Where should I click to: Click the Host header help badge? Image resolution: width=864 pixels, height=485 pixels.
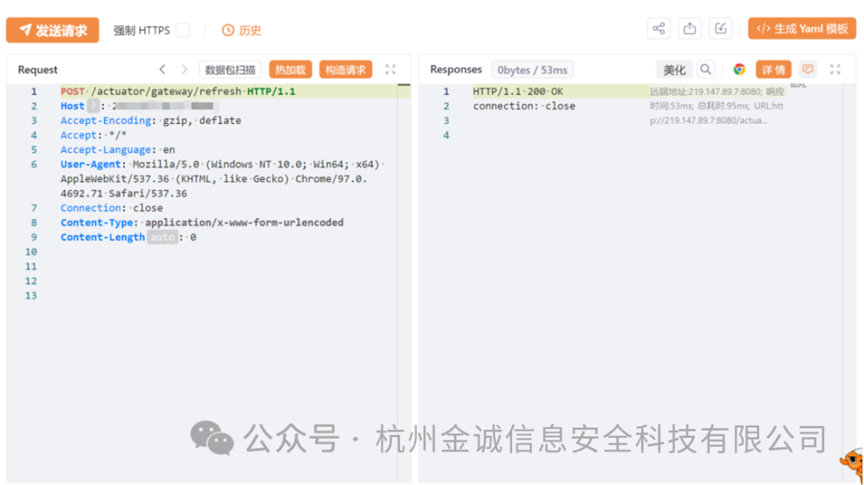(x=94, y=105)
